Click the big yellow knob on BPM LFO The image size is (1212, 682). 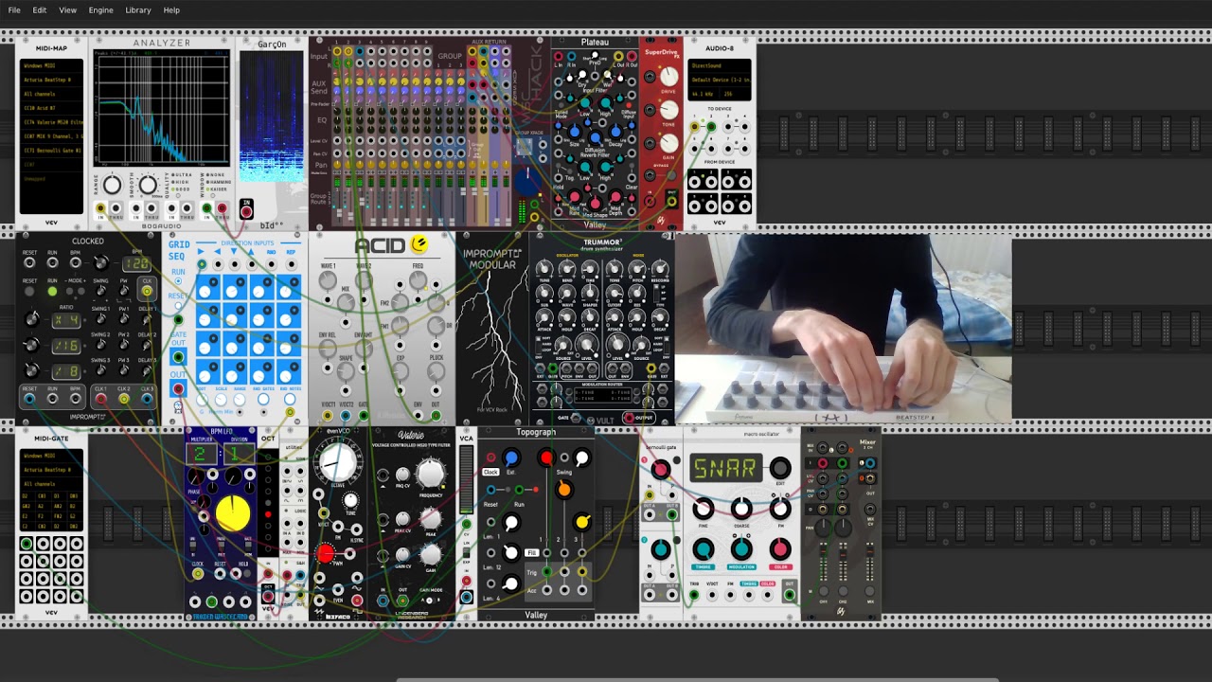click(232, 514)
